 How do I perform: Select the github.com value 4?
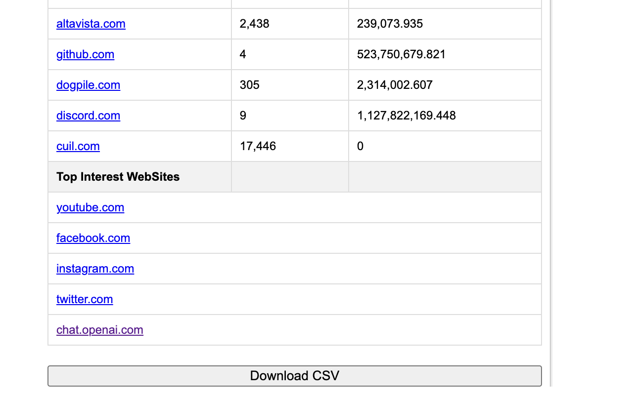click(x=243, y=54)
